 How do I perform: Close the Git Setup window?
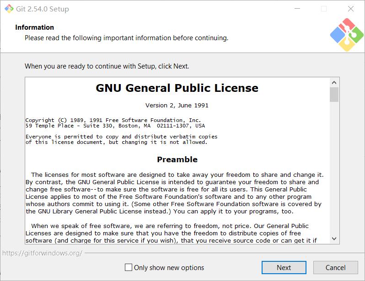tap(350, 9)
